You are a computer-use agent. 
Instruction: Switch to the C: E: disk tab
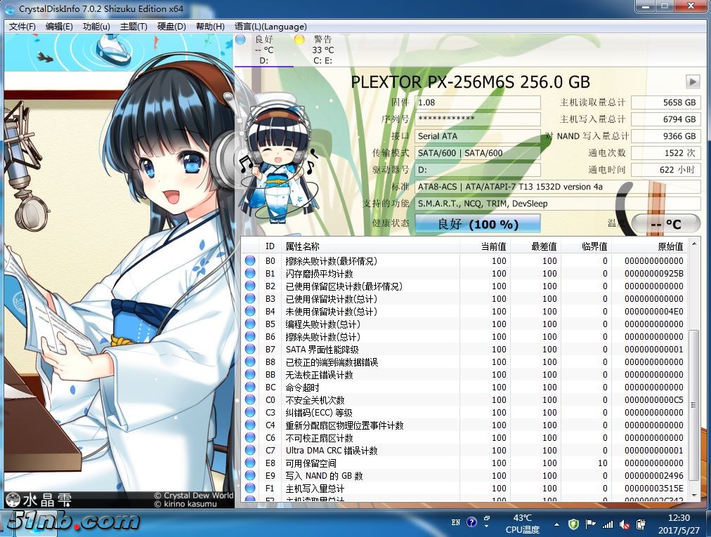click(x=322, y=50)
